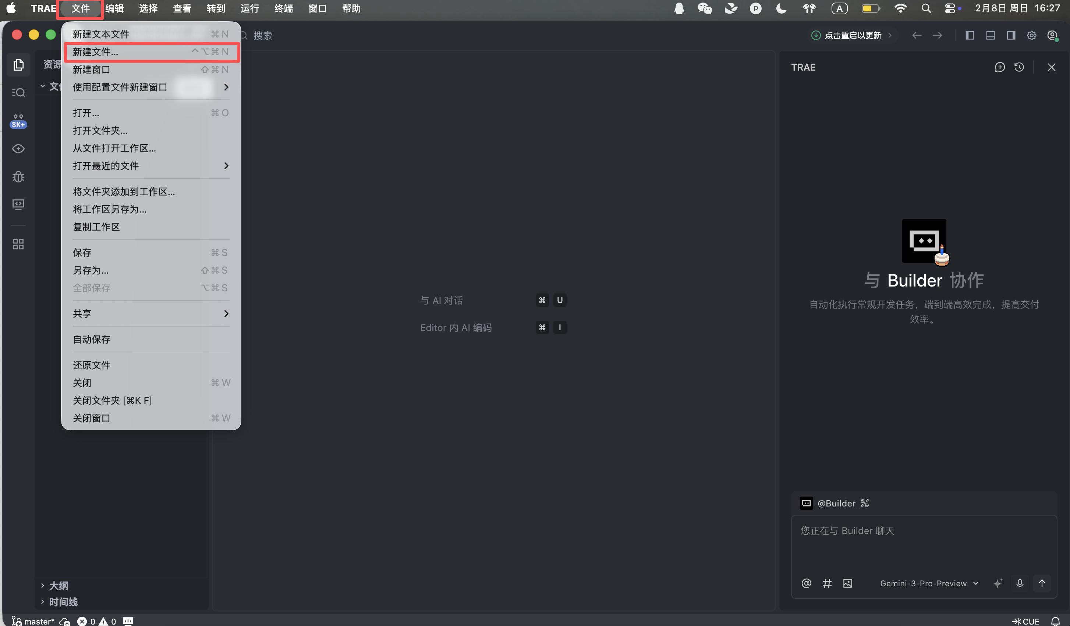Screen dimensions: 1070x626
Task: Start new chat with plus bubble icon
Action: [x=999, y=67]
